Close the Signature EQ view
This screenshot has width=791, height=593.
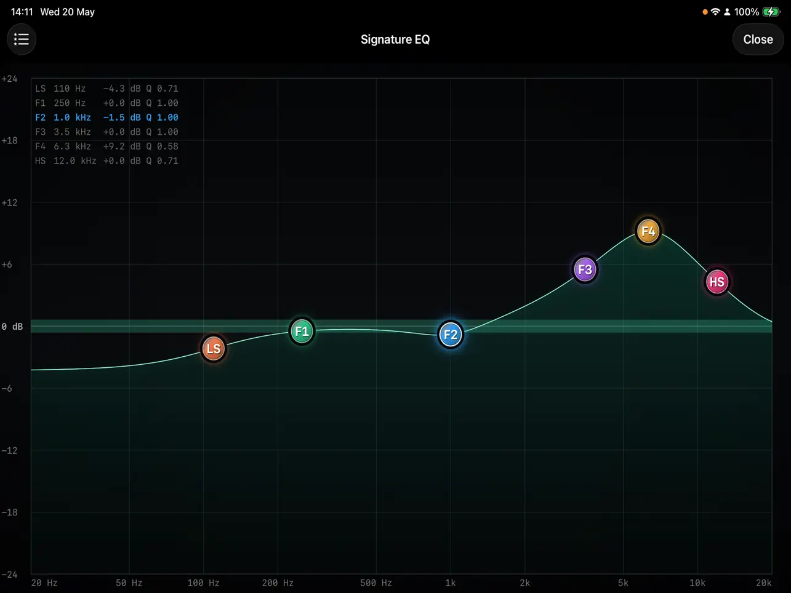758,39
